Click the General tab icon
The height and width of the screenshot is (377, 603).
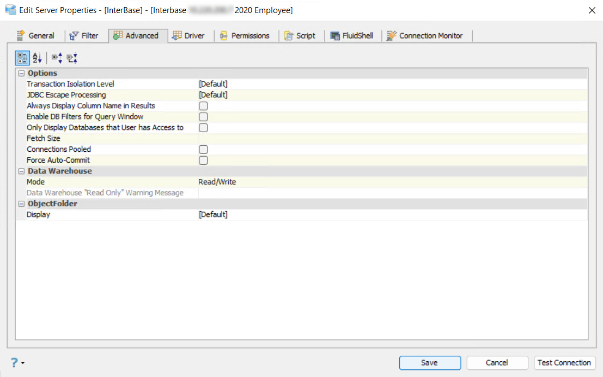pos(20,35)
